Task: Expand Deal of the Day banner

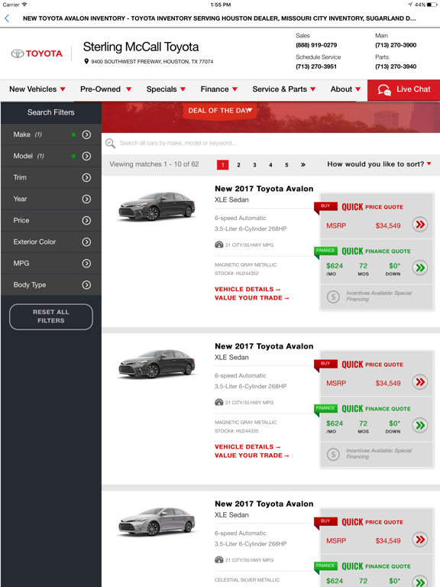Action: coord(220,111)
